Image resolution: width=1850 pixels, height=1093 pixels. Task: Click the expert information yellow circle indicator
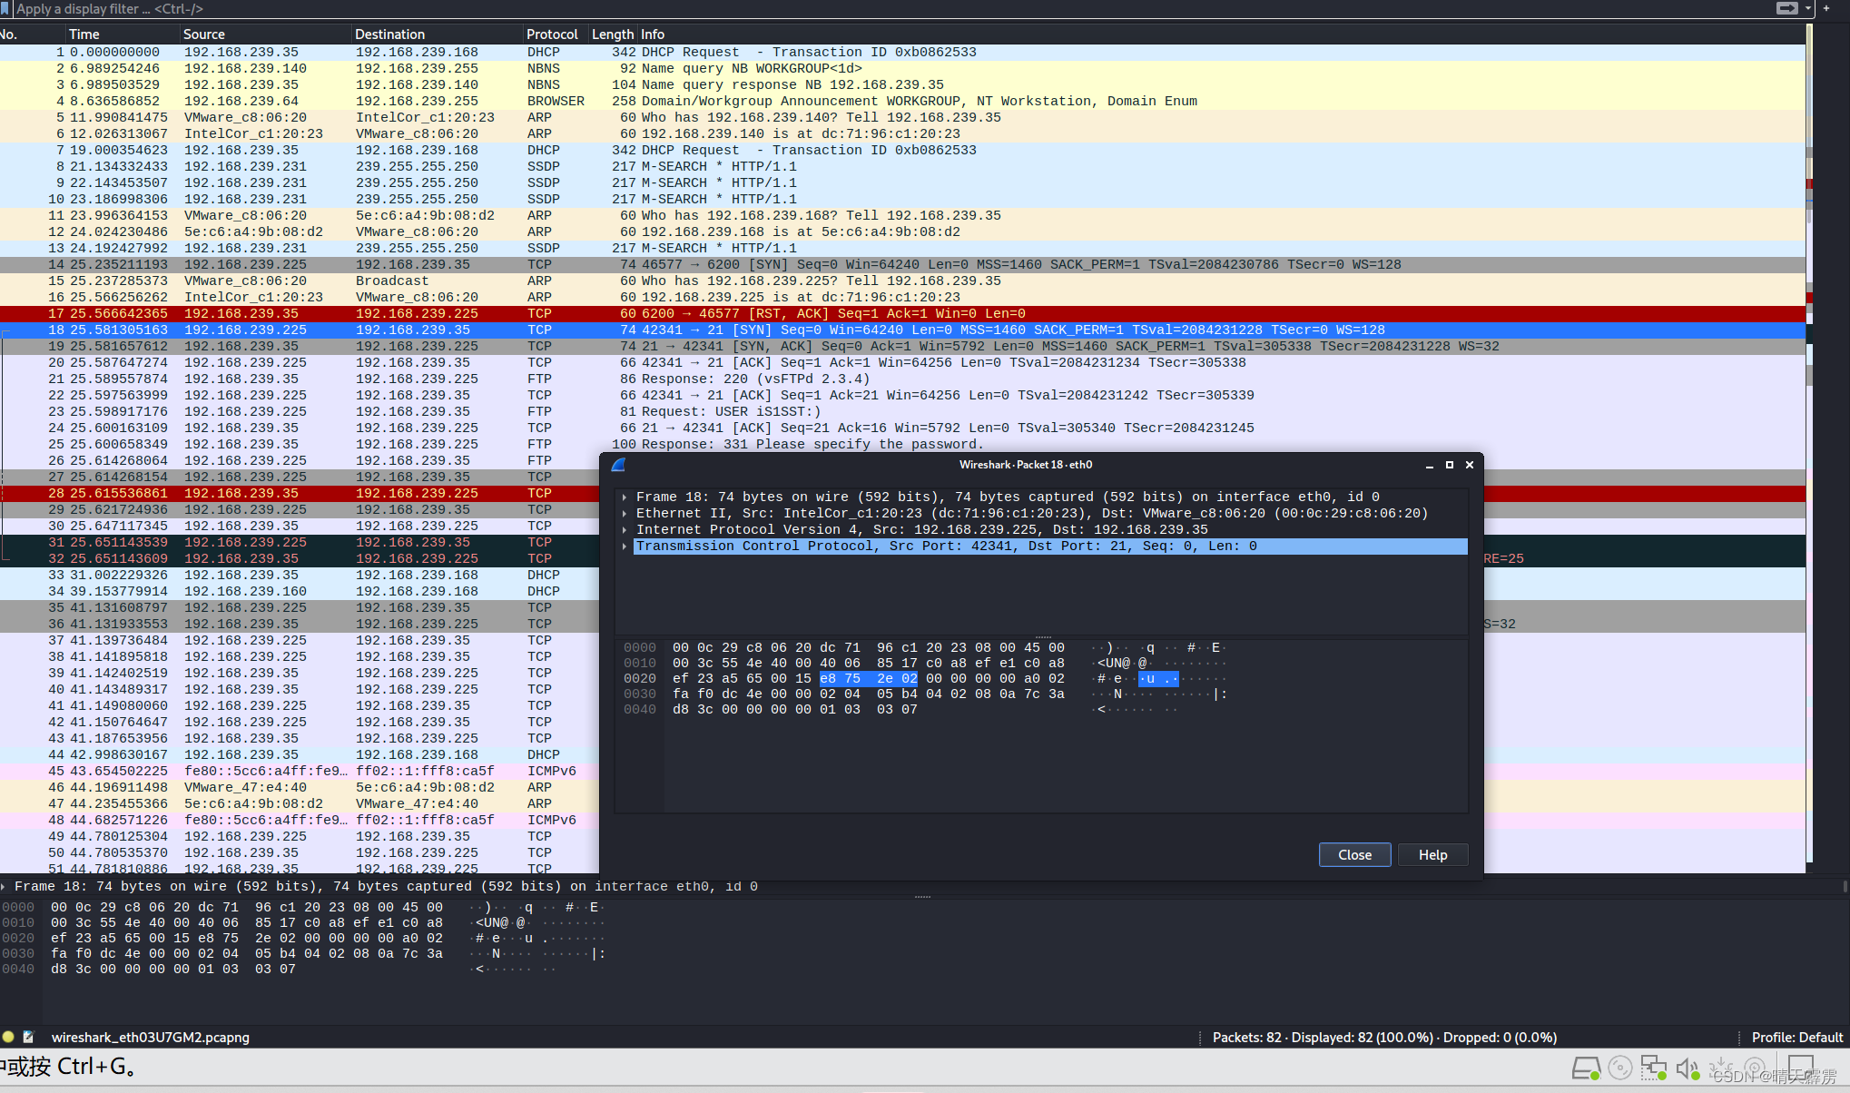tap(8, 1037)
